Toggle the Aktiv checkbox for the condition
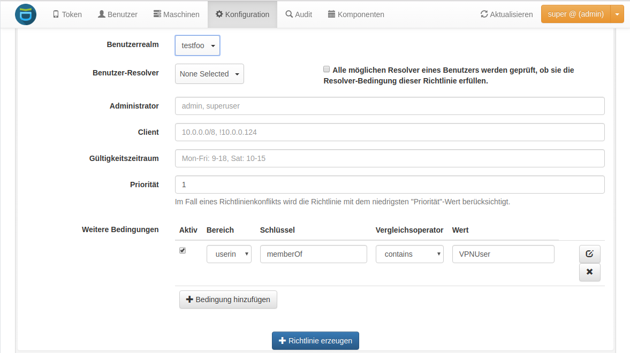Viewport: 630px width, 353px height. pos(183,251)
